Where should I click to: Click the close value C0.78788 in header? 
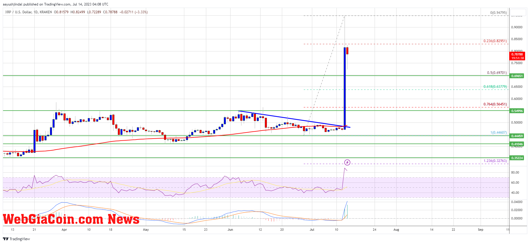(x=110, y=12)
